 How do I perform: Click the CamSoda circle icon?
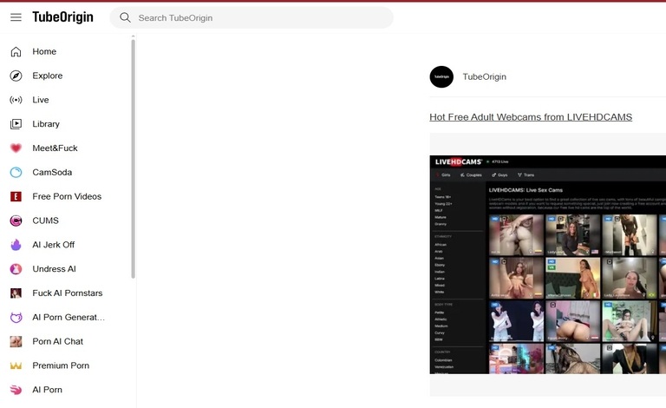(x=16, y=172)
